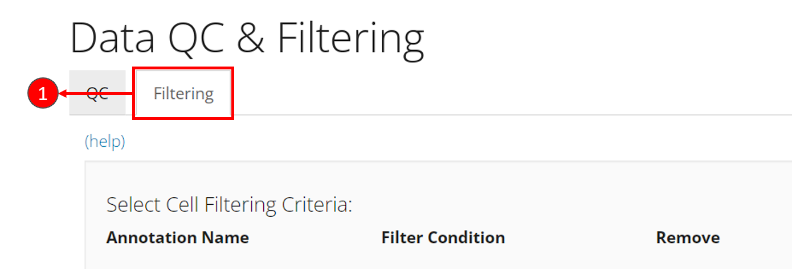Click the red circle marker numbered 1

[x=43, y=94]
